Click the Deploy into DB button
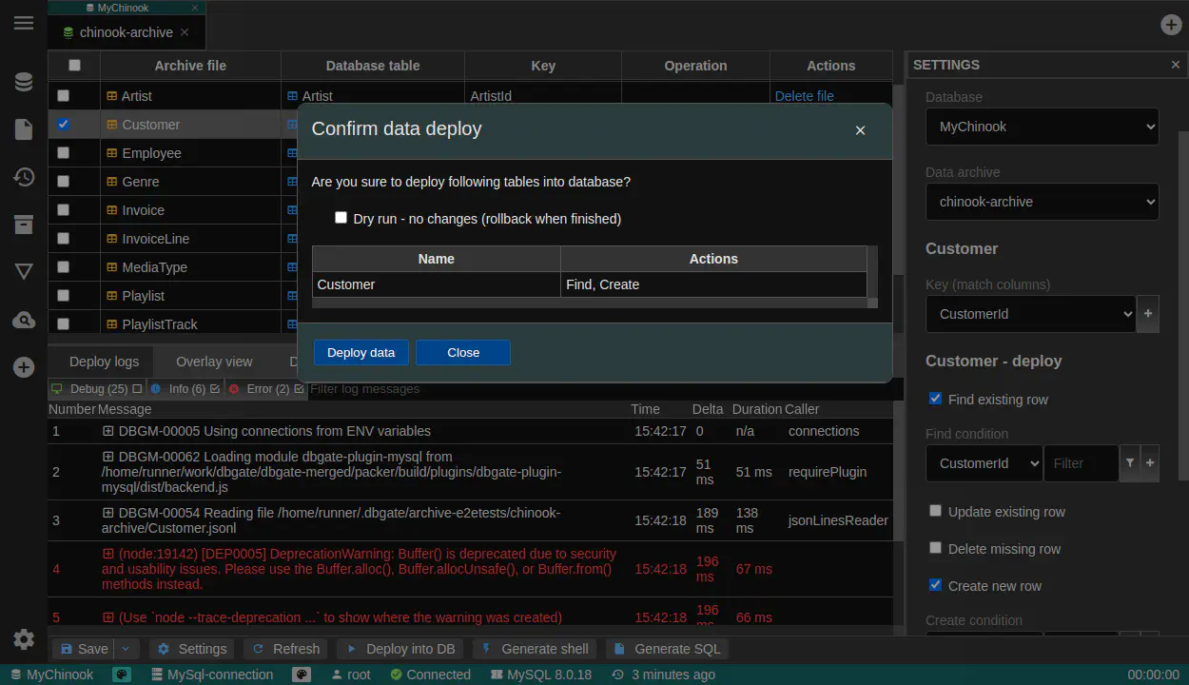 [x=400, y=649]
